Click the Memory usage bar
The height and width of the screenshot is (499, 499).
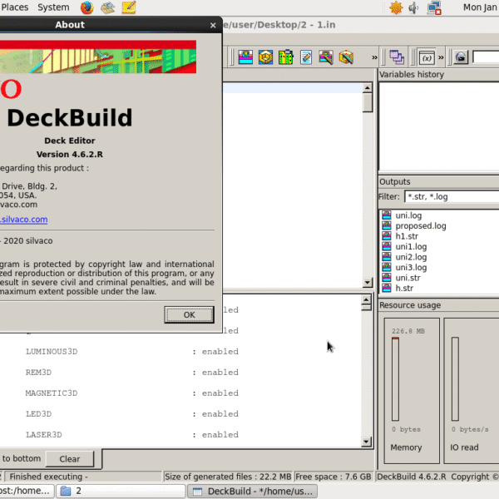point(395,379)
